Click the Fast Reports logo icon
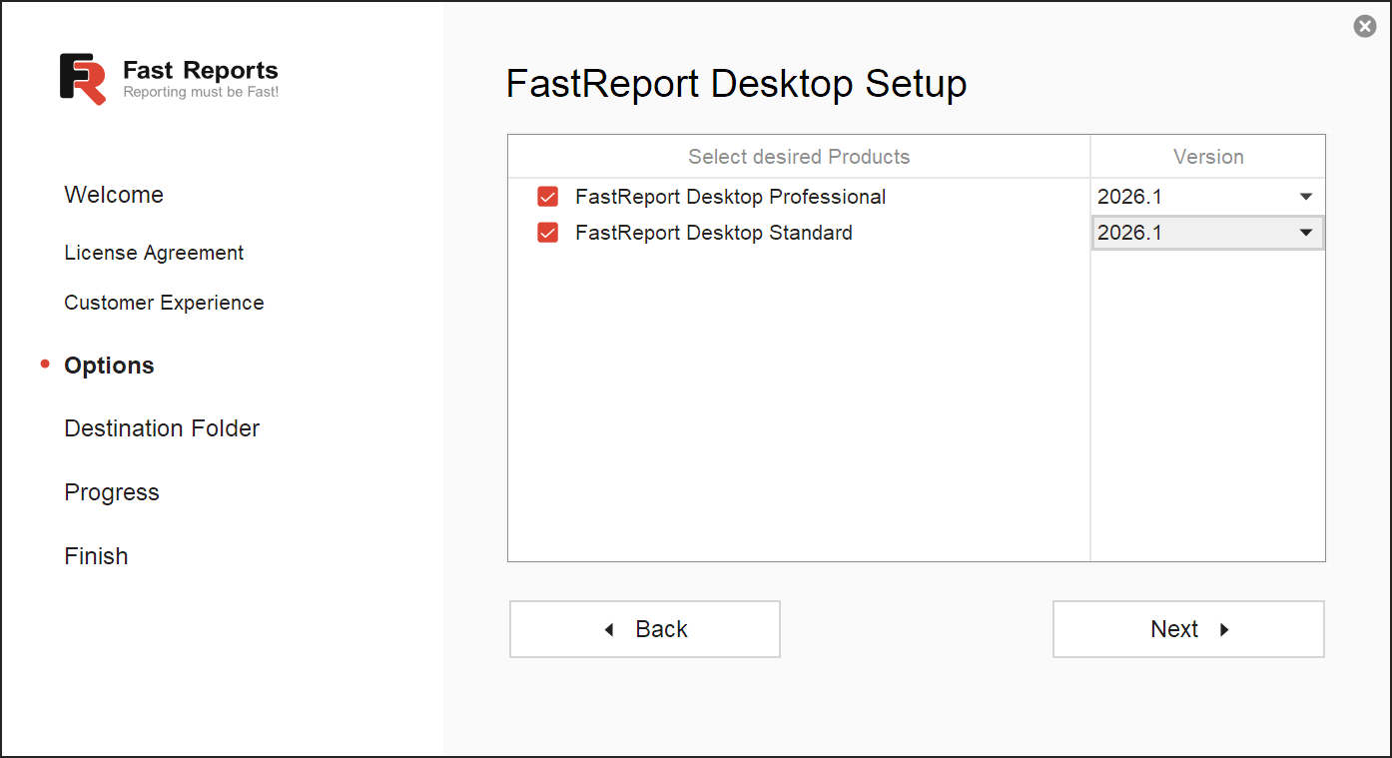The image size is (1392, 758). (83, 79)
